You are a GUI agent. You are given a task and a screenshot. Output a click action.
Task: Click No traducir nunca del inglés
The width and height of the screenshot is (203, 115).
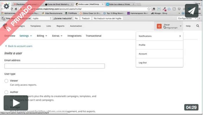click(x=108, y=18)
